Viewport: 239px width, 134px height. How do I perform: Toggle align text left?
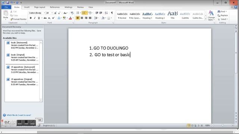(x=78, y=18)
